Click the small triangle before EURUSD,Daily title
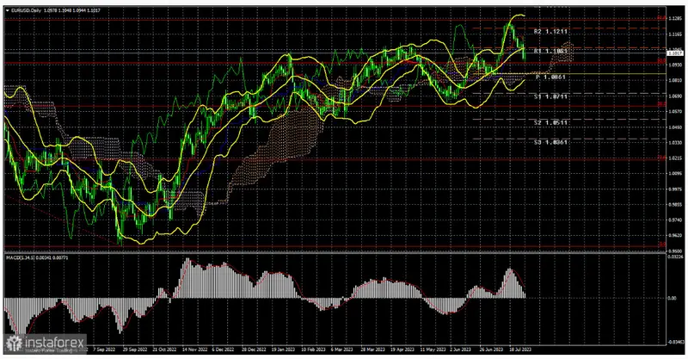 7,10
